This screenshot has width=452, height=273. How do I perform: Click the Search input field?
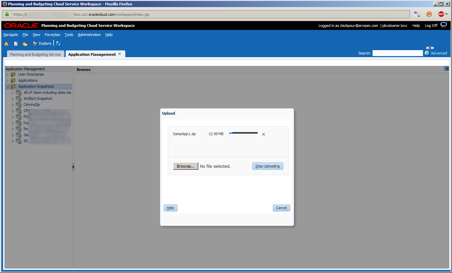(x=397, y=53)
